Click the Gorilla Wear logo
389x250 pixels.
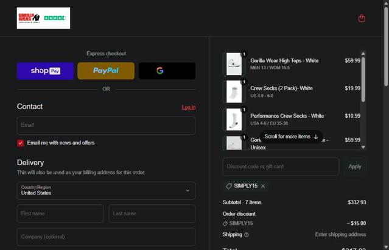tap(43, 18)
